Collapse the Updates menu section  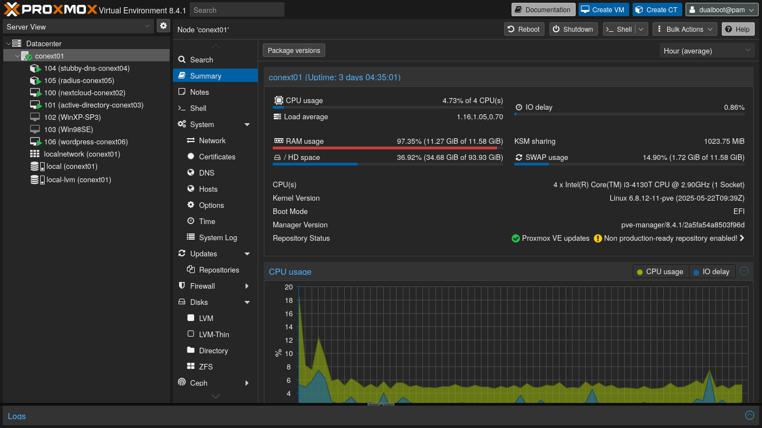coord(247,254)
